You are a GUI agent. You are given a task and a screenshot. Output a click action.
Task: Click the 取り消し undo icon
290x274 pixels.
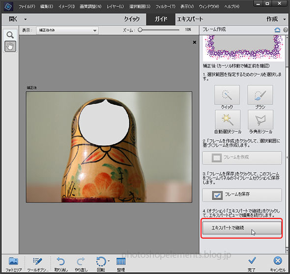[x=60, y=264]
